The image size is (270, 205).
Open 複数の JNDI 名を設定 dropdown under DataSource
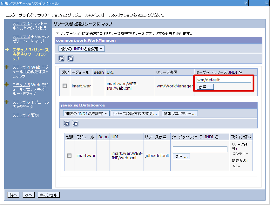click(x=86, y=113)
